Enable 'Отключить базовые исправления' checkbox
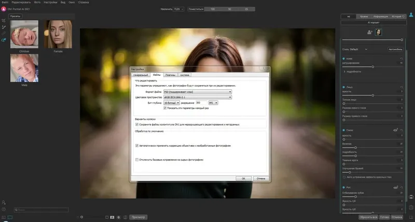 click(x=137, y=160)
